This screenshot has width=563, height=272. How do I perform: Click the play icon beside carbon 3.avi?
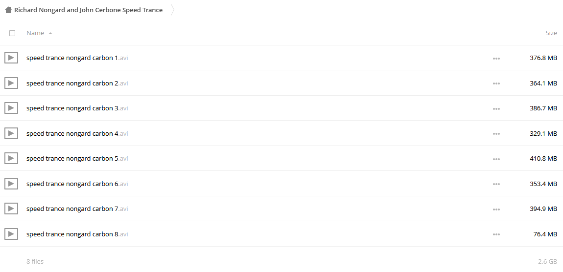point(11,108)
